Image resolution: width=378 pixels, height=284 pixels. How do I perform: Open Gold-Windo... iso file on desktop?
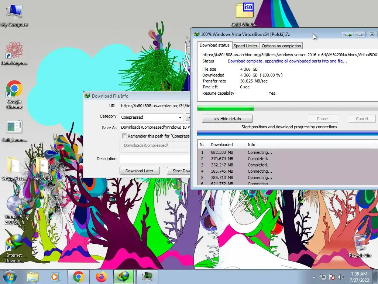click(x=244, y=14)
